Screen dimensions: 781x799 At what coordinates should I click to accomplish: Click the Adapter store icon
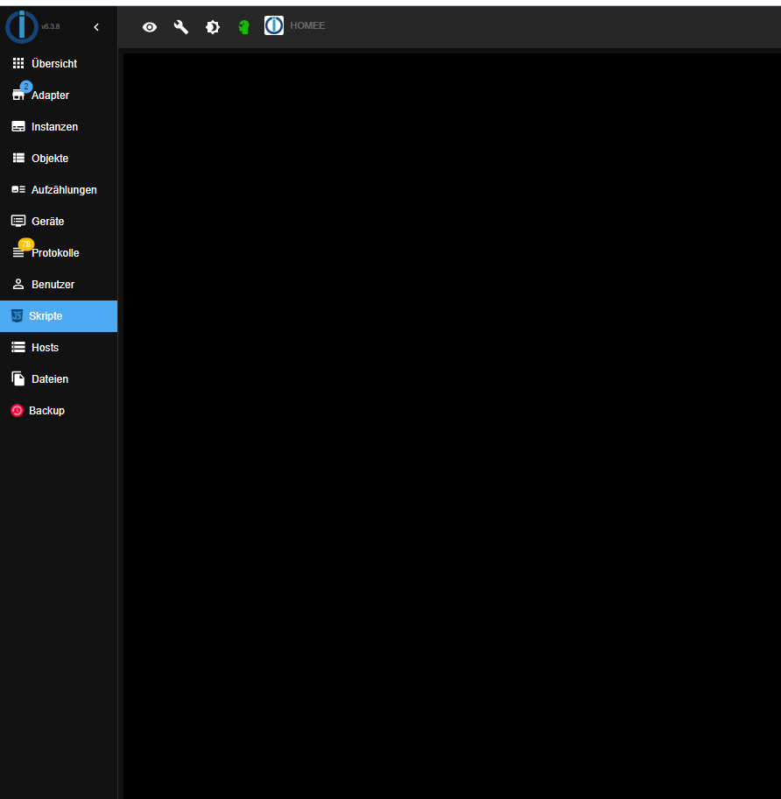pyautogui.click(x=18, y=95)
